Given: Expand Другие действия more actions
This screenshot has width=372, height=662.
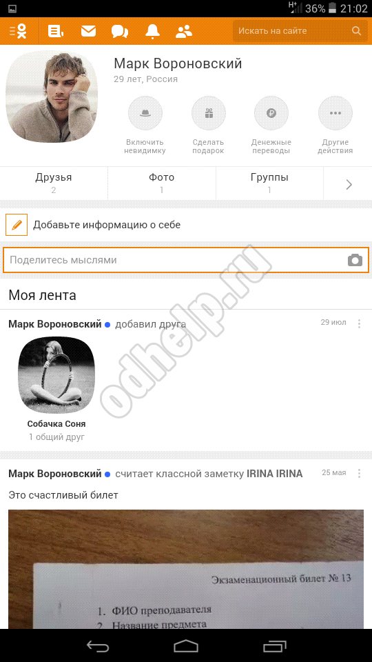Looking at the screenshot, I should pos(335,126).
